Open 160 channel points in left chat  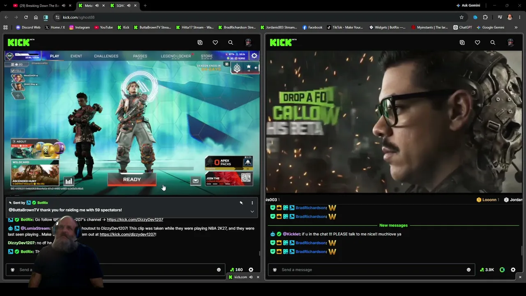[236, 270]
